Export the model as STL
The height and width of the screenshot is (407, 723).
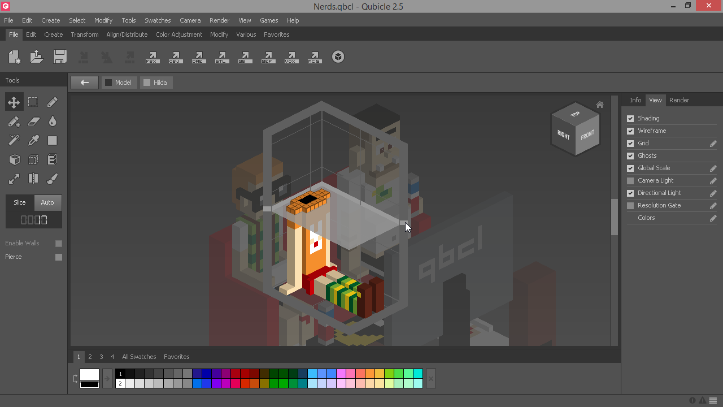222,57
